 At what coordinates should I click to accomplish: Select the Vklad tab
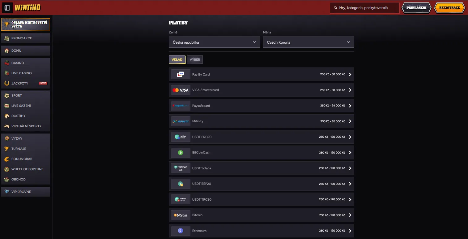pos(177,59)
